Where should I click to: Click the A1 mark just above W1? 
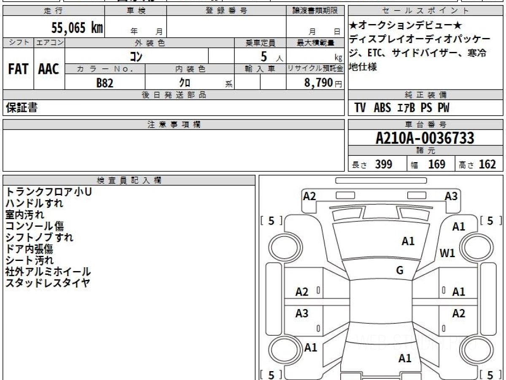(459, 227)
